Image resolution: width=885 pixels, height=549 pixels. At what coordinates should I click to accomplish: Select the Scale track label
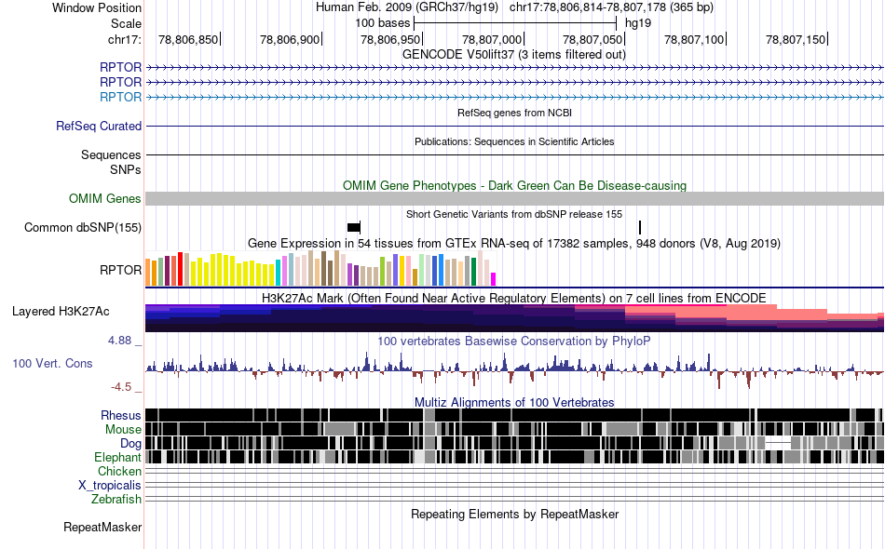pyautogui.click(x=126, y=23)
